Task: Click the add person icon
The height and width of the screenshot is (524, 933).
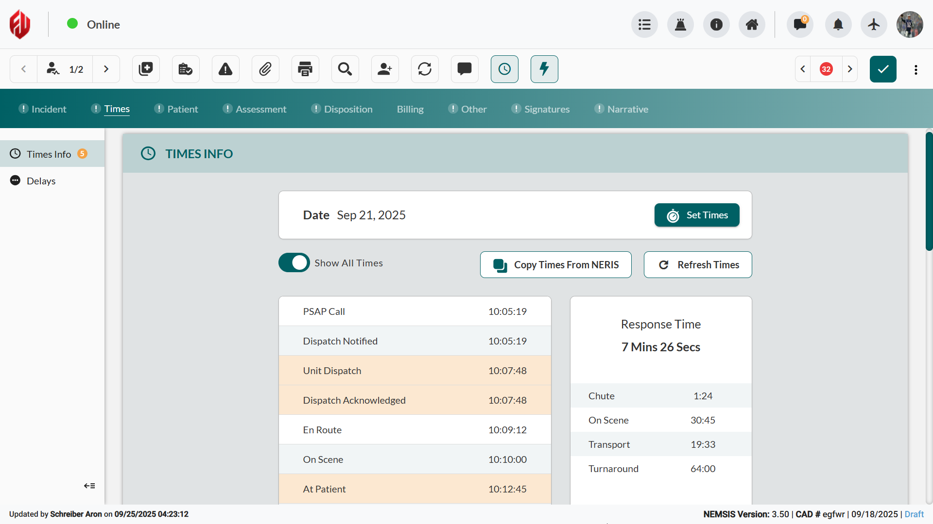Action: [x=384, y=69]
